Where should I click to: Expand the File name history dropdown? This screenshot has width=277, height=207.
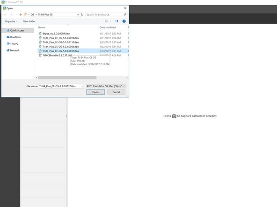[x=82, y=86]
